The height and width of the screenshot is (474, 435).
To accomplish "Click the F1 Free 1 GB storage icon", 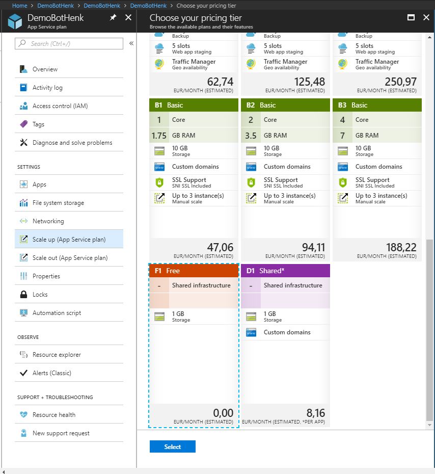I will tap(159, 317).
